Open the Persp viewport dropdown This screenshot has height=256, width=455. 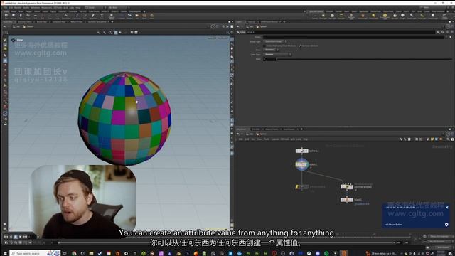[x=212, y=38]
